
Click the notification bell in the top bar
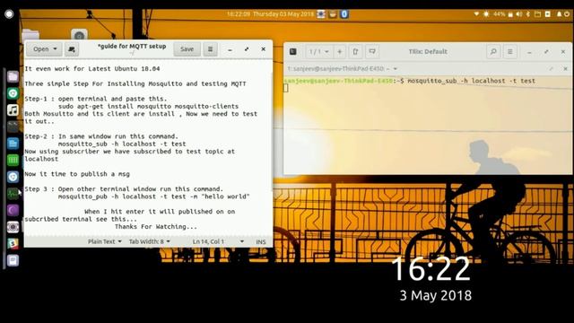(x=559, y=14)
